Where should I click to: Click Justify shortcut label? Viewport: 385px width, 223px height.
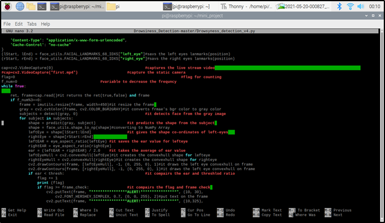(160, 210)
